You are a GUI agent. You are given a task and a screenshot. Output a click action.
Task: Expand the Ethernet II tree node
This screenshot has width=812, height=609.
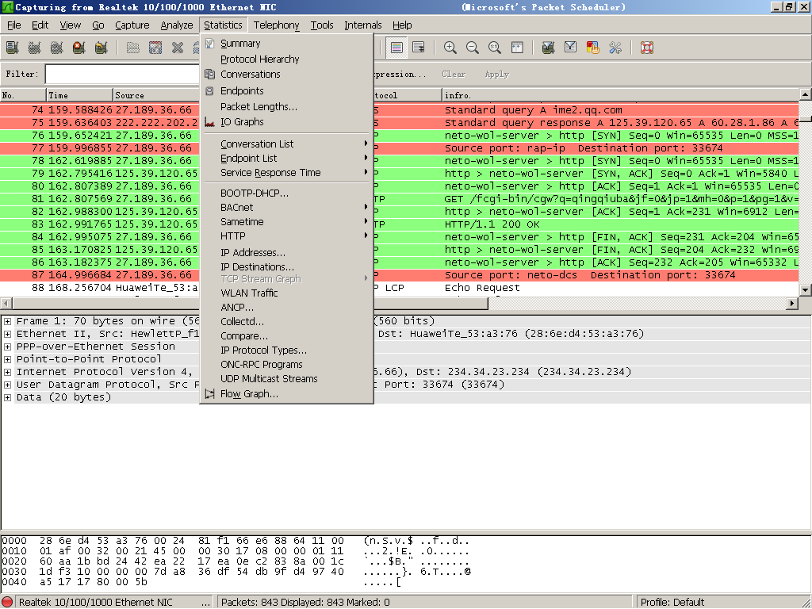[7, 334]
